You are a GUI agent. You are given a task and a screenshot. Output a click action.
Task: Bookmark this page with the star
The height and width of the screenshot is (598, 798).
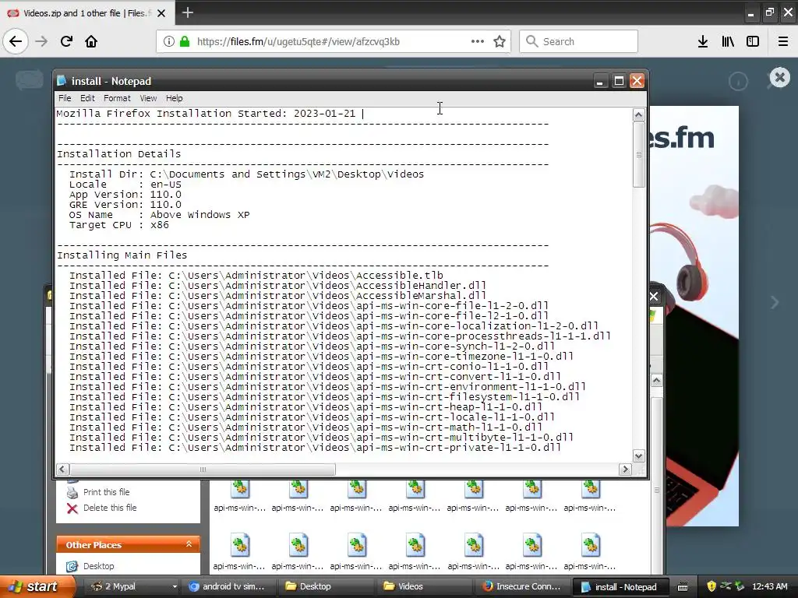click(500, 42)
